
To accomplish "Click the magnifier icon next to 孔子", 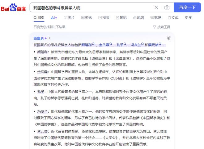I will tap(125, 44).
